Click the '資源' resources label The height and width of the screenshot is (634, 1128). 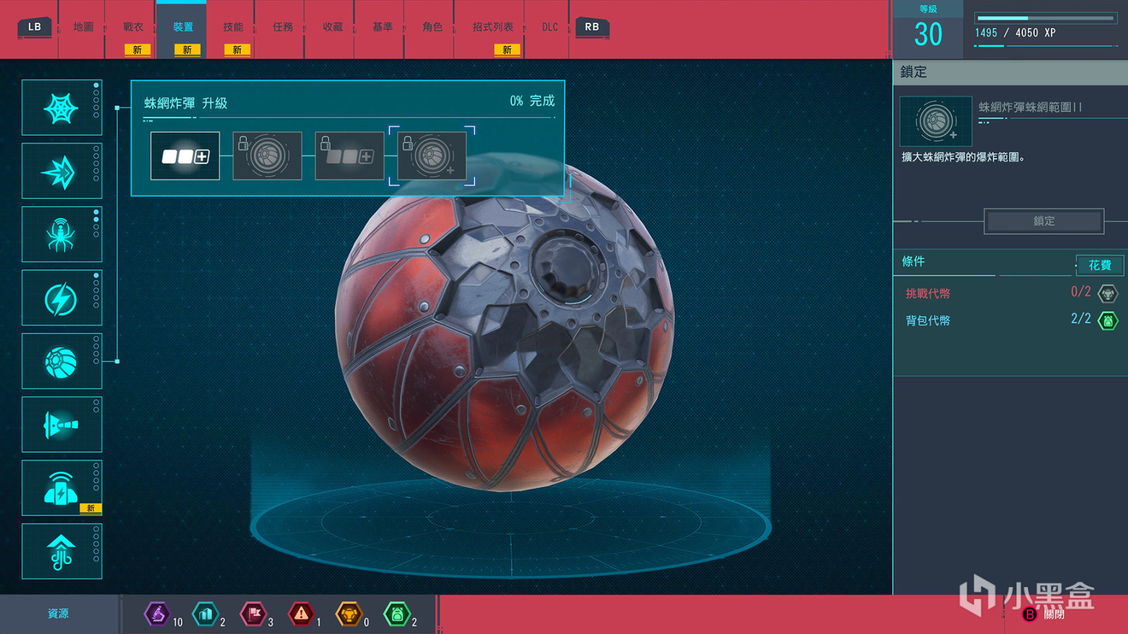tap(58, 614)
